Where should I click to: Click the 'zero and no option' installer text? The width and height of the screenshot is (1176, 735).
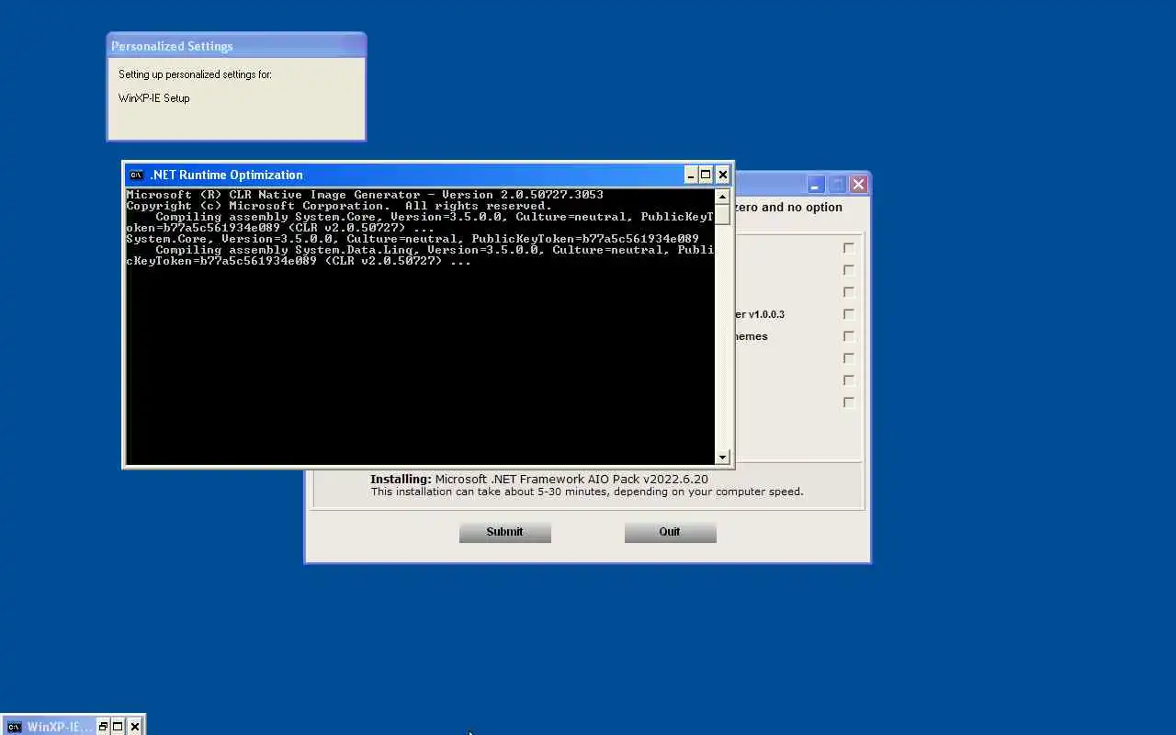(x=789, y=208)
